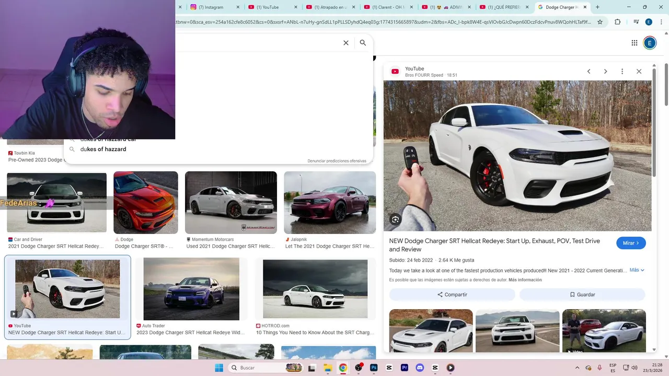
Task: Open Discord from the taskbar
Action: [x=420, y=368]
